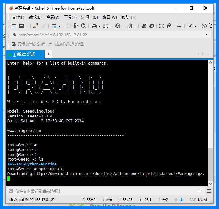Open the address bar history dropdown
Viewport: 219px width, 209px height.
tap(206, 35)
